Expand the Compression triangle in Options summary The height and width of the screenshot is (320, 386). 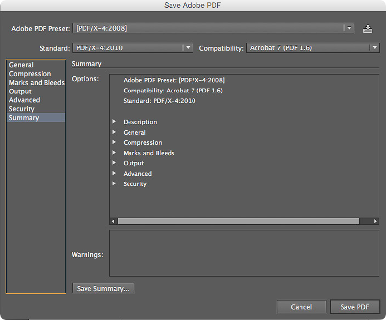(x=114, y=142)
